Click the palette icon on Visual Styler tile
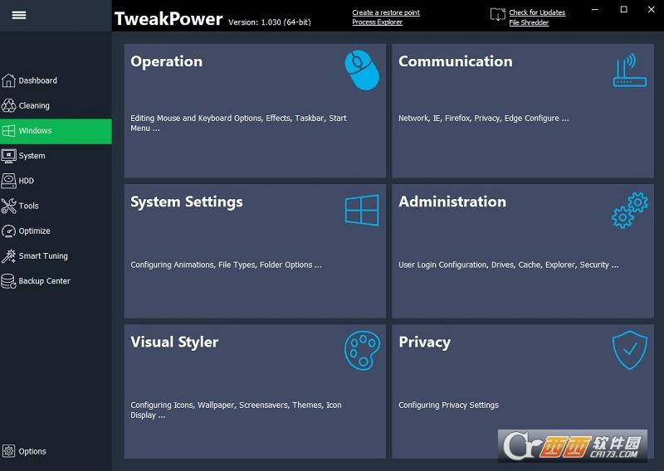 [362, 350]
